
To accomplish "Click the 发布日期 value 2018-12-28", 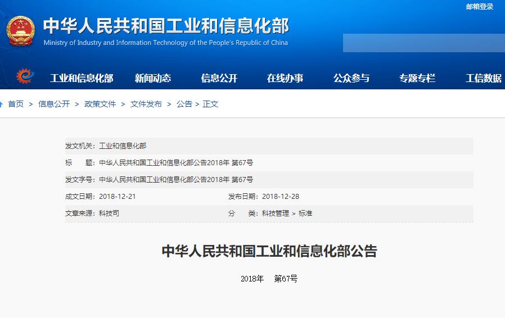I will click(x=281, y=196).
